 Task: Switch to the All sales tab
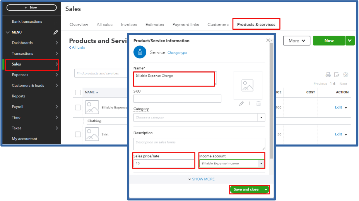coord(104,24)
